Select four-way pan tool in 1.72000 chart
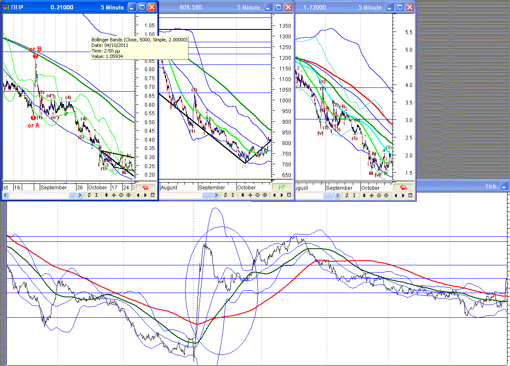510x366 pixels. click(x=371, y=195)
